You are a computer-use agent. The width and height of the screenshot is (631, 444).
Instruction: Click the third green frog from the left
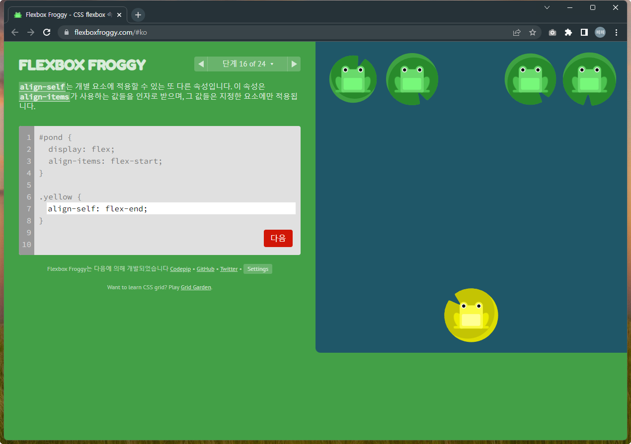(530, 79)
